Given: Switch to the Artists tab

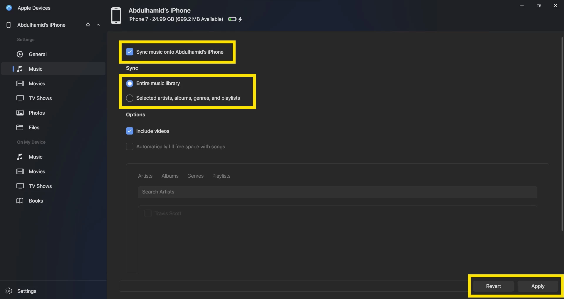Looking at the screenshot, I should 145,176.
